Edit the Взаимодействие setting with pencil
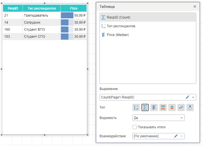203x146 pixels. coord(176,136)
